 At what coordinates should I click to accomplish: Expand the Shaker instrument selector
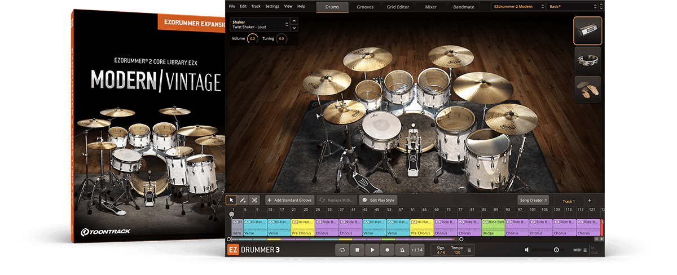[x=287, y=25]
